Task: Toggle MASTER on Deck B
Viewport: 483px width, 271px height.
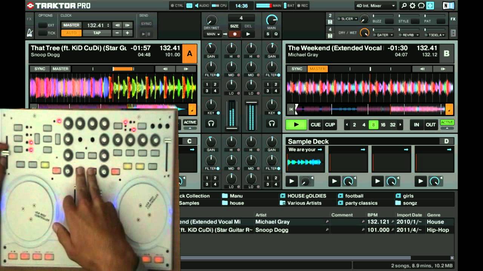Action: coord(317,69)
